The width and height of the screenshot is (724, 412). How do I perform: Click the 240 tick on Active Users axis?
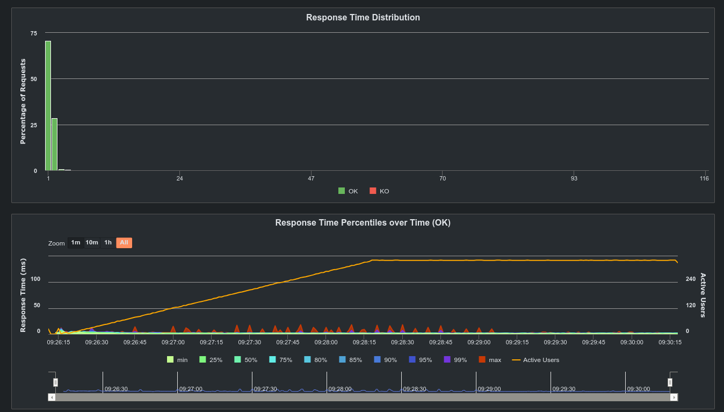(x=691, y=279)
